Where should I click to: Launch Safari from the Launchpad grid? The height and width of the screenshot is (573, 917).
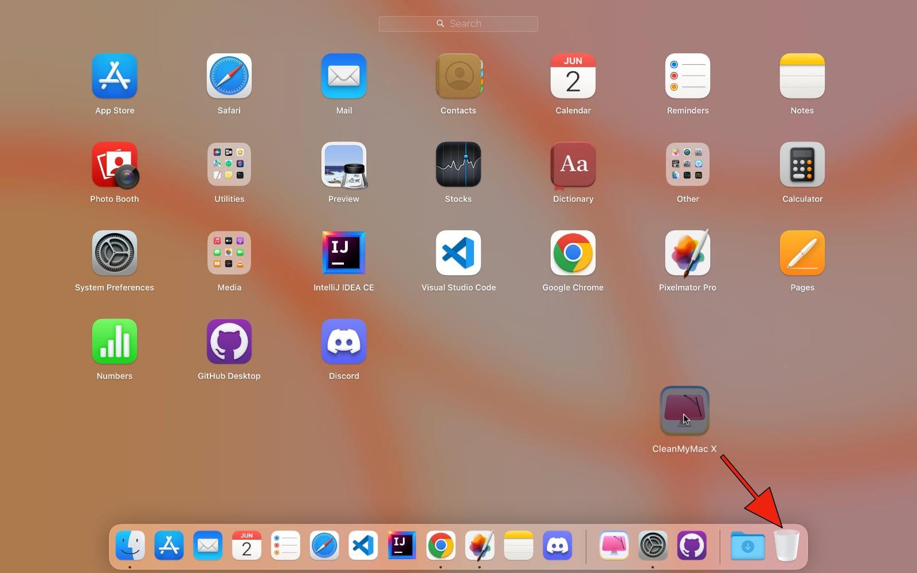[229, 76]
